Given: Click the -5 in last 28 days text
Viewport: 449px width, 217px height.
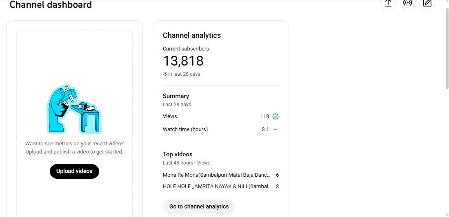Looking at the screenshot, I should point(181,74).
